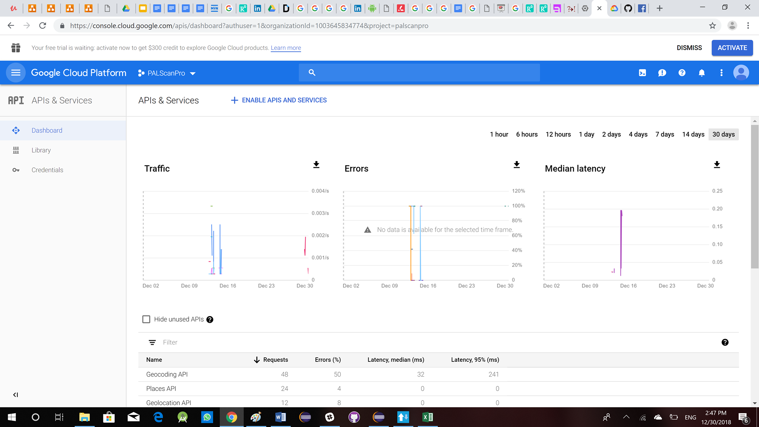Open Dashboard in the sidebar
The width and height of the screenshot is (759, 427).
(x=63, y=130)
